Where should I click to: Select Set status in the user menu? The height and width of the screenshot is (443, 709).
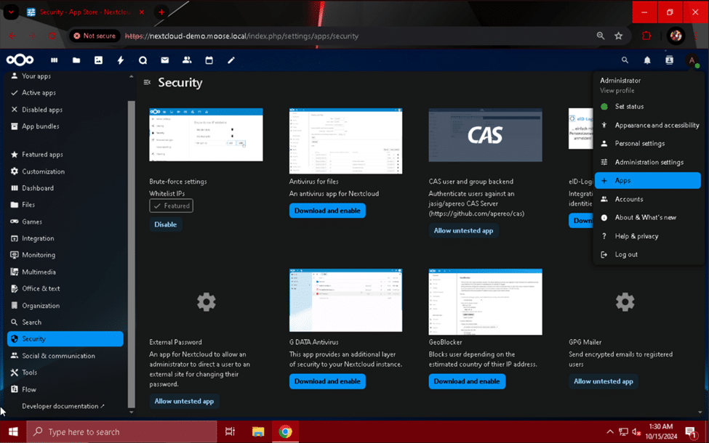(x=647, y=107)
